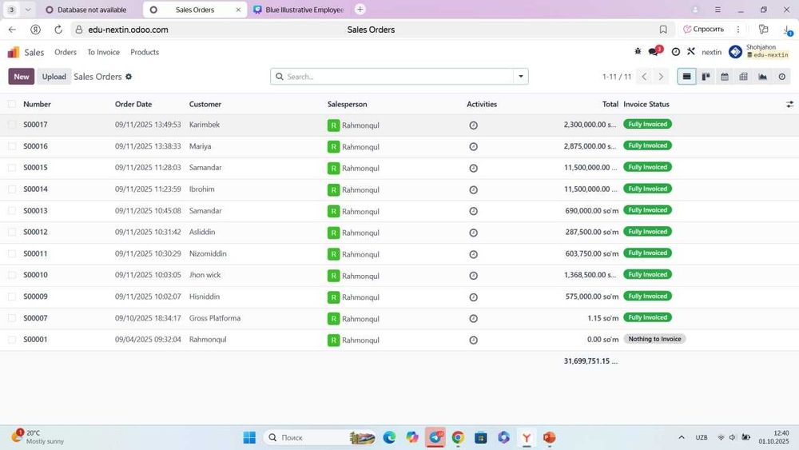Open the Sales Orders gear actions menu
This screenshot has height=450, width=799.
point(129,77)
